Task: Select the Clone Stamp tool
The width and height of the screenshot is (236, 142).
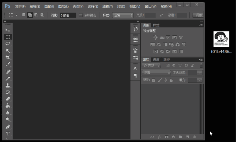Action: (x=8, y=85)
